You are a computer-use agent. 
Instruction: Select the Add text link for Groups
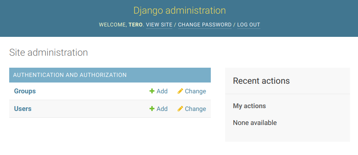point(162,91)
